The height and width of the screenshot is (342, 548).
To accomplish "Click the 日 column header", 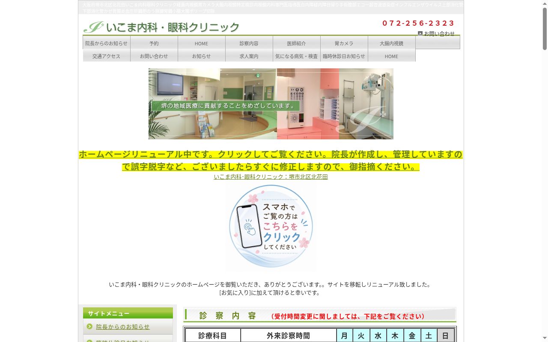I will coord(446,336).
